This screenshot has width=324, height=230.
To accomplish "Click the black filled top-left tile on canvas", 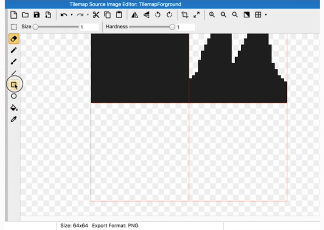I will [140, 68].
